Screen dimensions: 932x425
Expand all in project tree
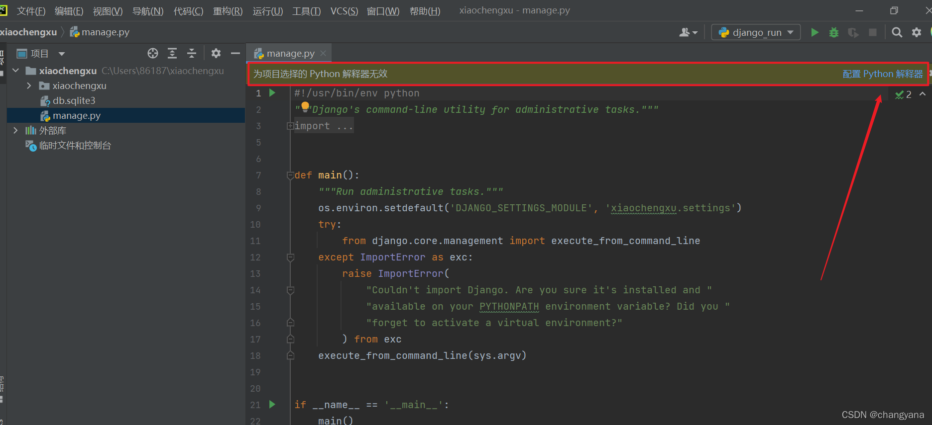[x=172, y=53]
